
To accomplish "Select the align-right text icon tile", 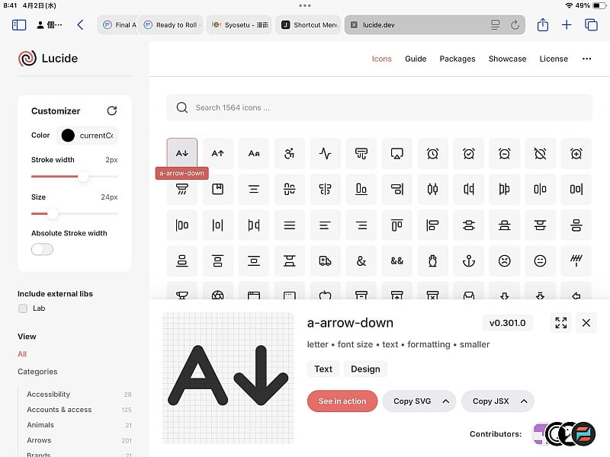I will coord(361,225).
